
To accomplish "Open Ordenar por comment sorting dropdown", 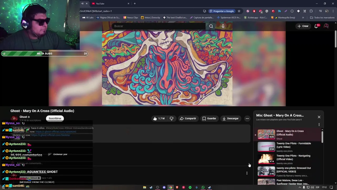I will tap(58, 154).
